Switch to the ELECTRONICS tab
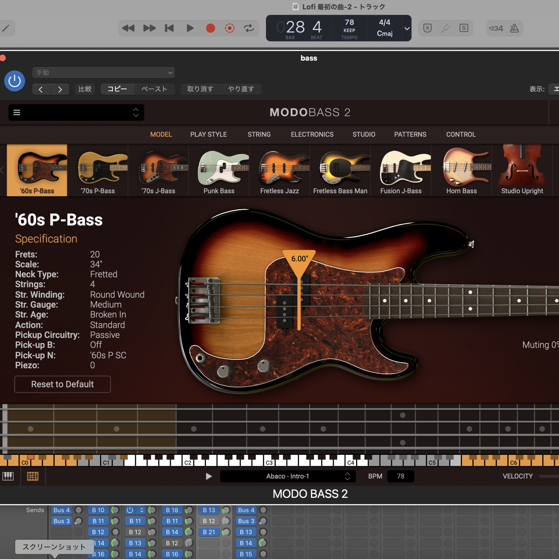559x559 pixels. [312, 134]
